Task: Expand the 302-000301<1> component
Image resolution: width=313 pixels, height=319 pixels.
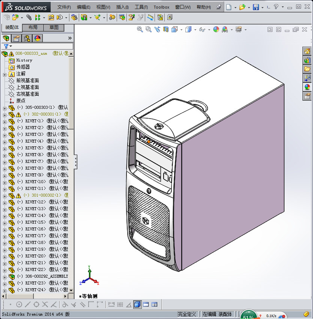Action: point(5,115)
